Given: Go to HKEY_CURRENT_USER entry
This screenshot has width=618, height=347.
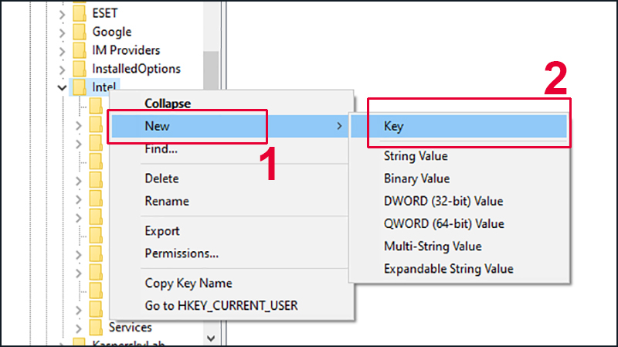Looking at the screenshot, I should pyautogui.click(x=221, y=305).
